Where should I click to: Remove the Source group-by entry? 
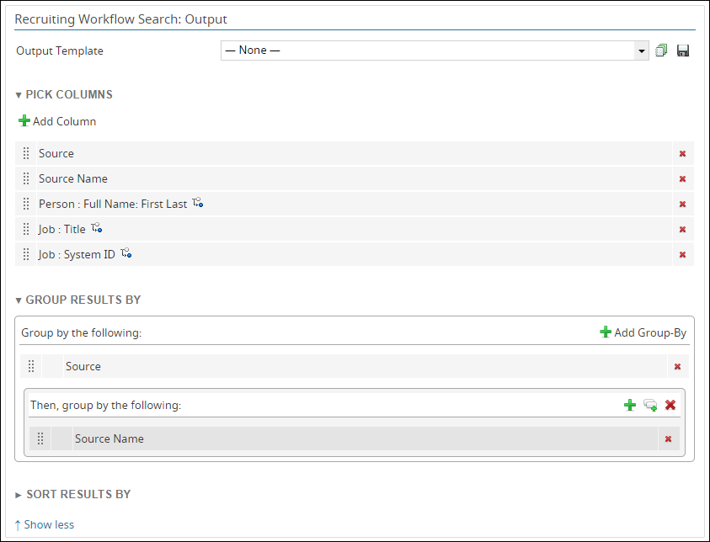click(x=677, y=367)
